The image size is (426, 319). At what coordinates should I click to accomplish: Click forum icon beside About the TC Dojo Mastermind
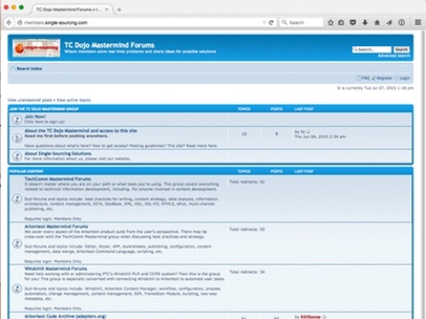pos(17,137)
